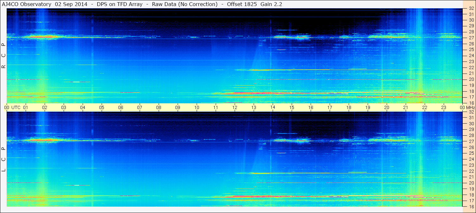Click the 13 hour marker on time axis
This screenshot has height=213, width=476.
pos(254,107)
